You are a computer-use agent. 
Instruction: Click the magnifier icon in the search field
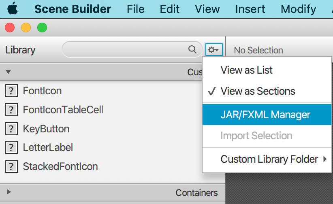point(192,49)
